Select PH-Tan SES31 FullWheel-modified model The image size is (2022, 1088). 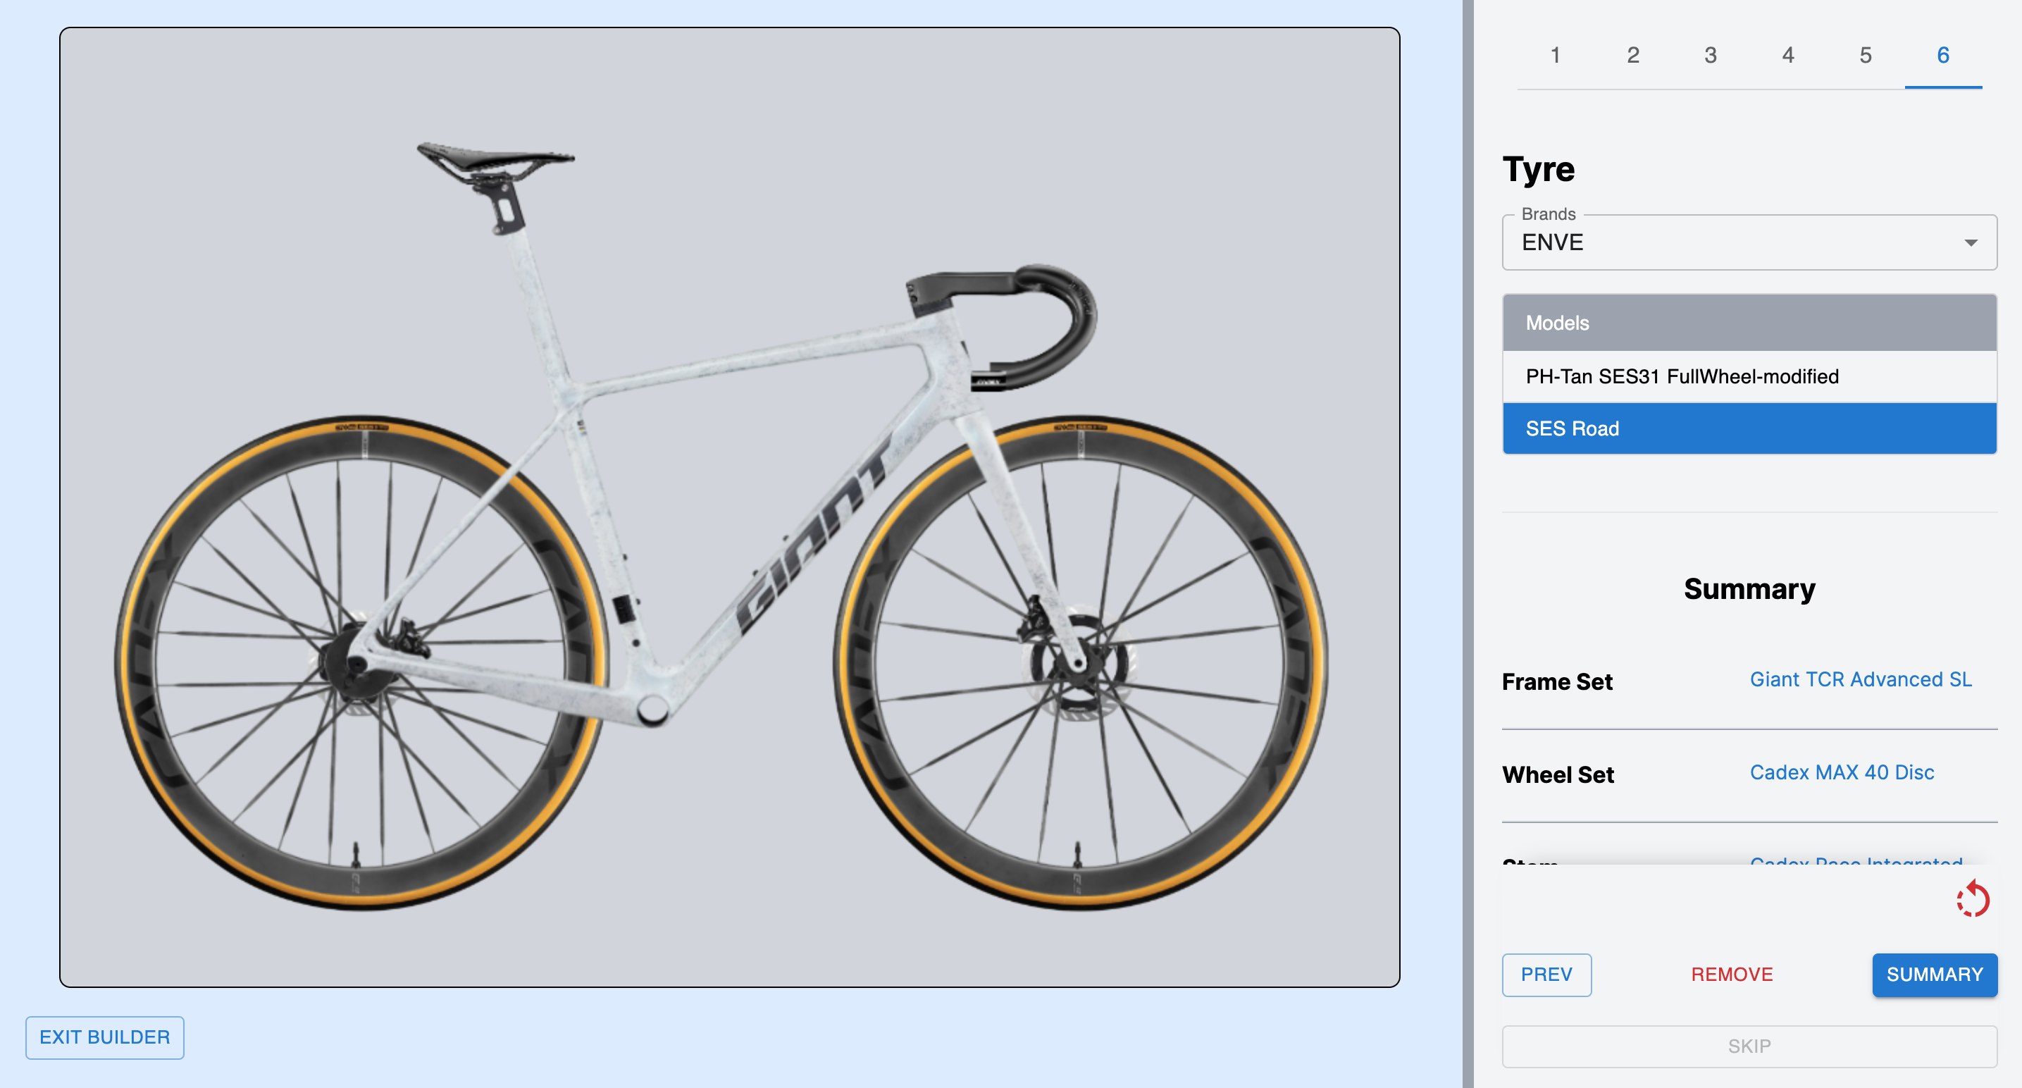pos(1749,377)
